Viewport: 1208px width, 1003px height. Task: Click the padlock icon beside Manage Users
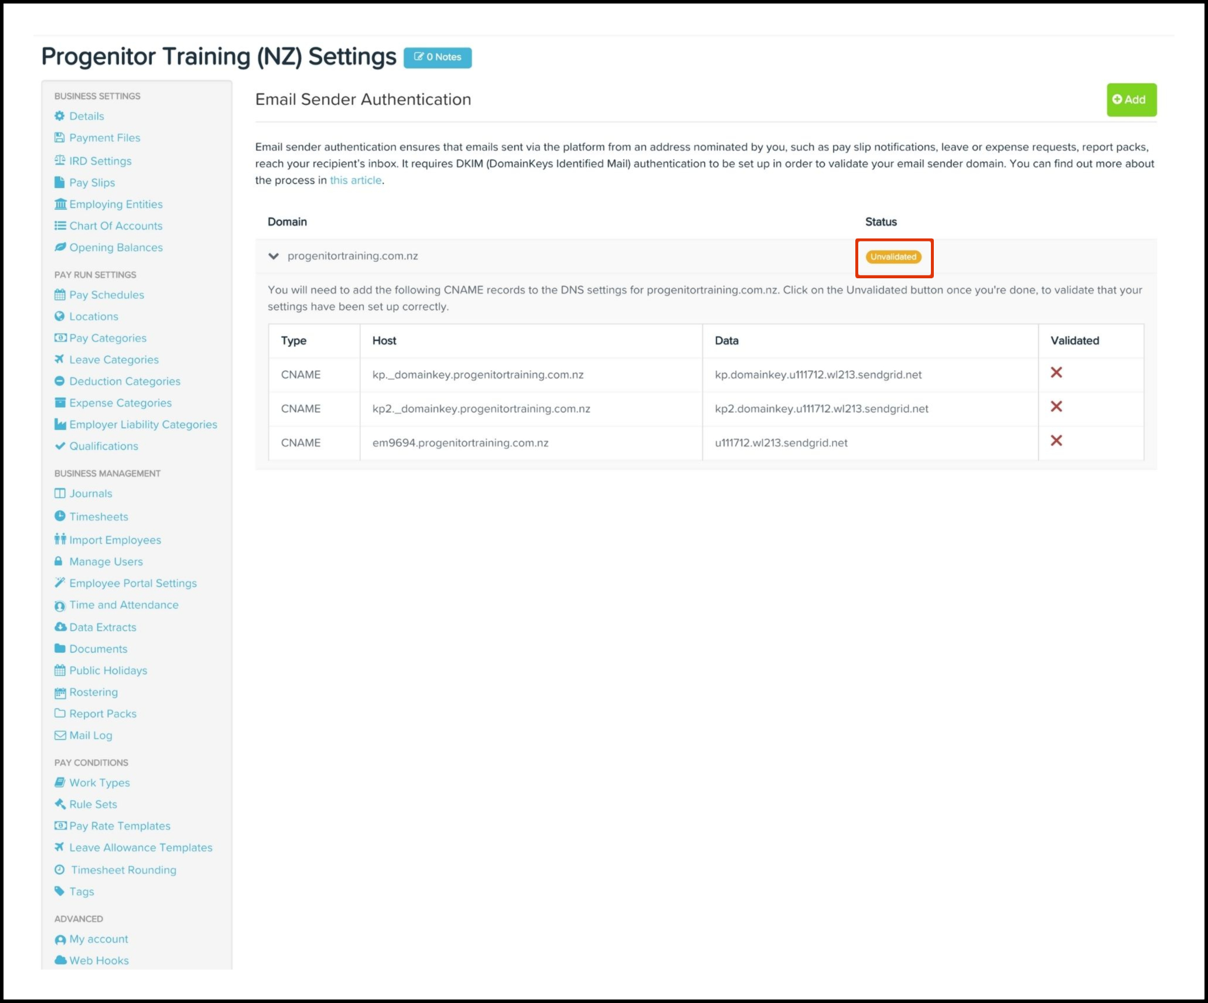point(59,561)
